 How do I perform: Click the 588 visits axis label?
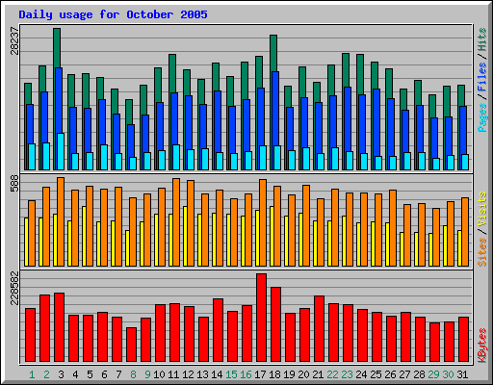[x=14, y=183]
